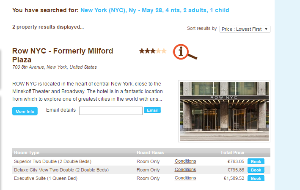Screen dimensions: 300x190
Task: Click the Email details input field
Action: [111, 111]
